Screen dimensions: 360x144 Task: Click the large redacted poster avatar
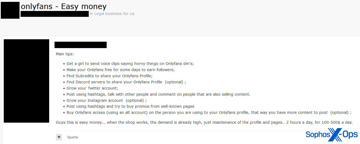(x=26, y=81)
